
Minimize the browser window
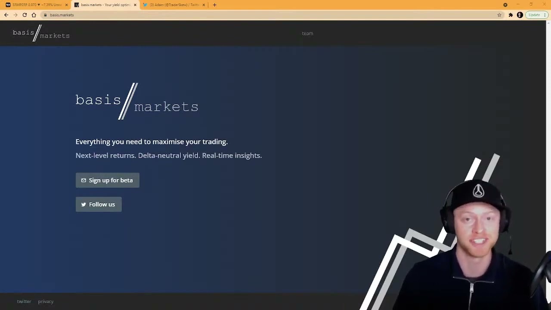[x=518, y=4]
